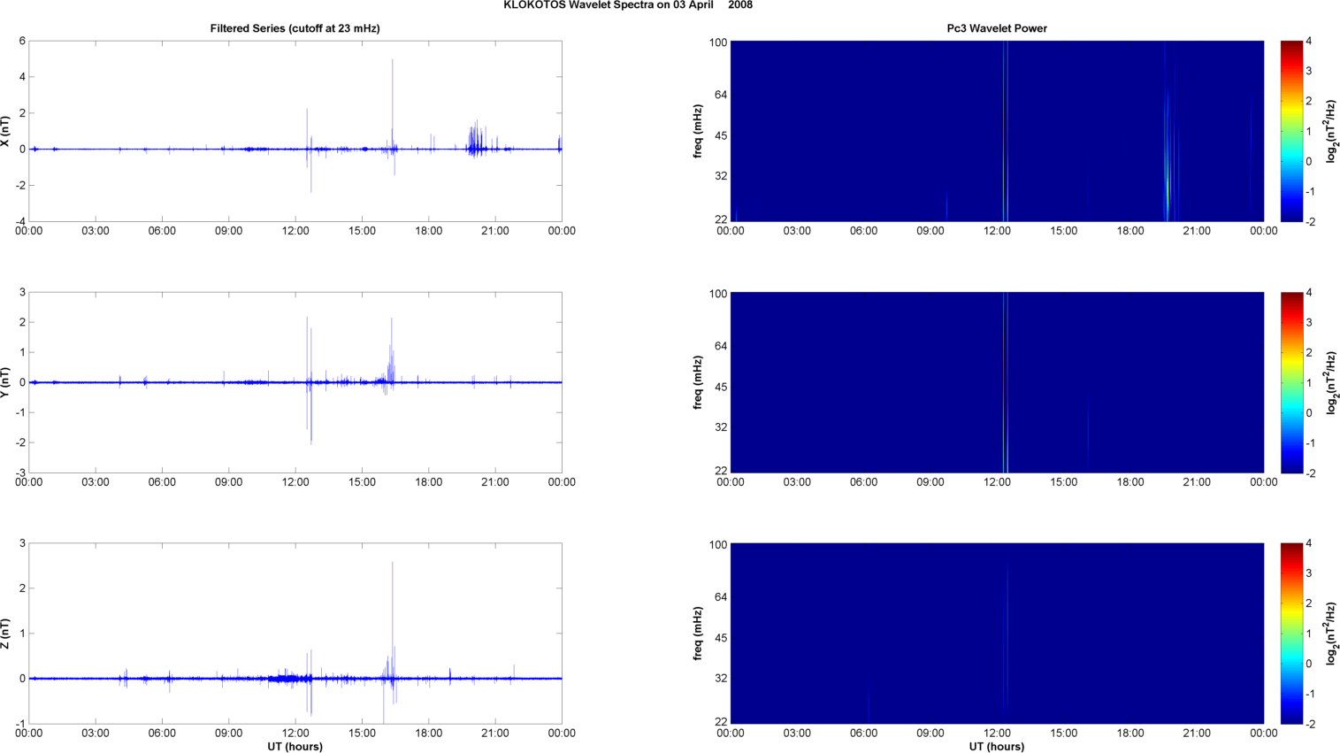The width and height of the screenshot is (1340, 753).
Task: Click the "09:00" tick under the middle wavelet spectrum
Action: click(x=930, y=482)
